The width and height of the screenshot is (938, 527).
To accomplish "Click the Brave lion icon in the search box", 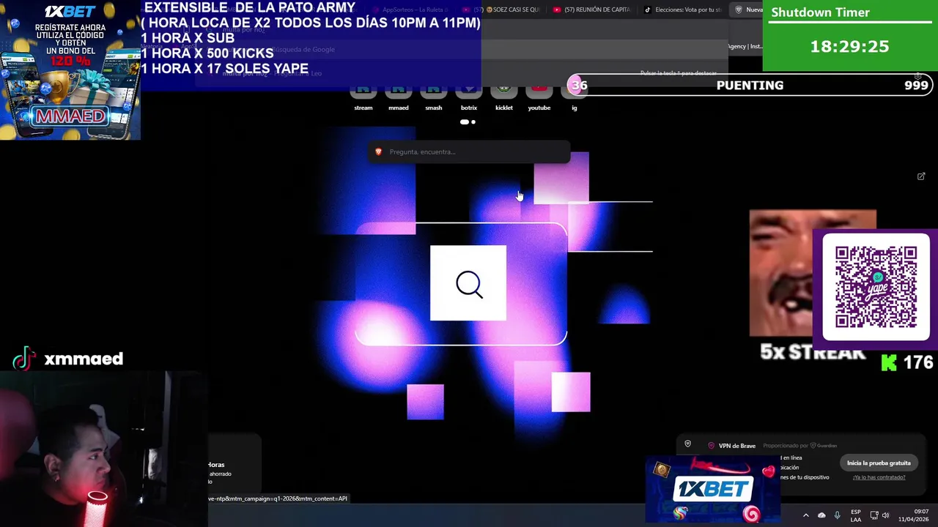I will (x=378, y=152).
